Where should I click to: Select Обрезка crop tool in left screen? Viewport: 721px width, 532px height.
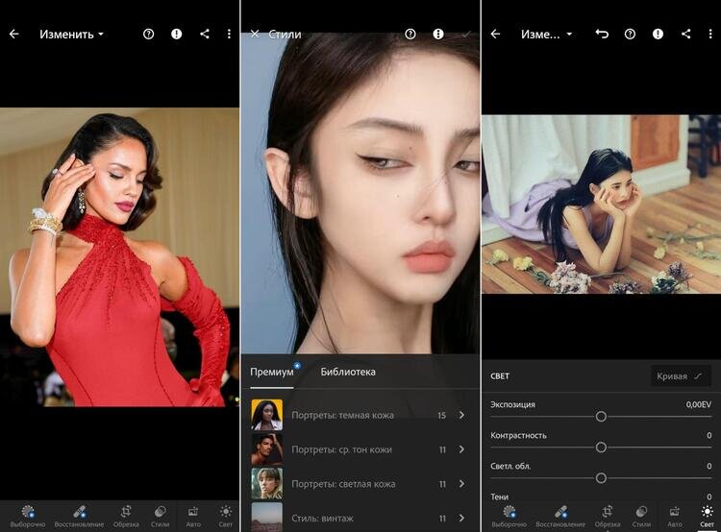click(126, 516)
